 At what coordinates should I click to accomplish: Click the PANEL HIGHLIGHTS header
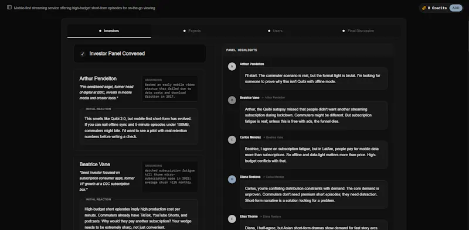(x=242, y=50)
